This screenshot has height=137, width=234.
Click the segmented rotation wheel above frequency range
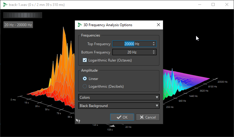(x=23, y=15)
